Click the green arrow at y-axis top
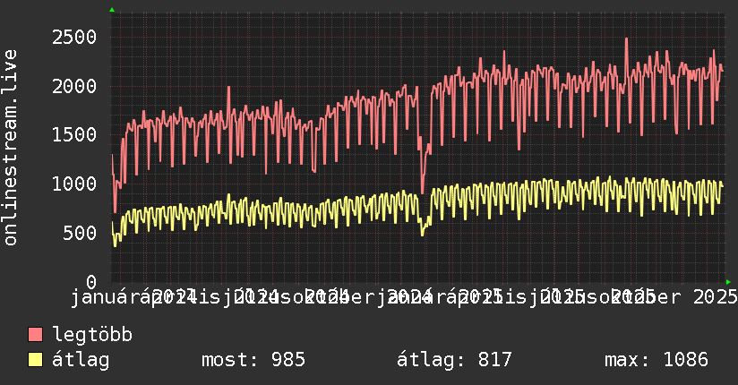The height and width of the screenshot is (385, 738). [x=112, y=10]
